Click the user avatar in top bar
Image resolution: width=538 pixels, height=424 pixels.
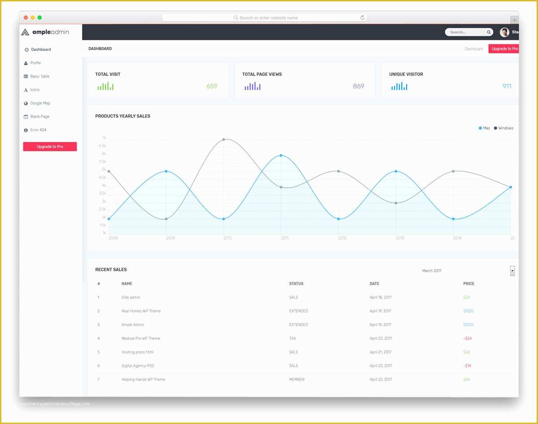click(x=504, y=32)
